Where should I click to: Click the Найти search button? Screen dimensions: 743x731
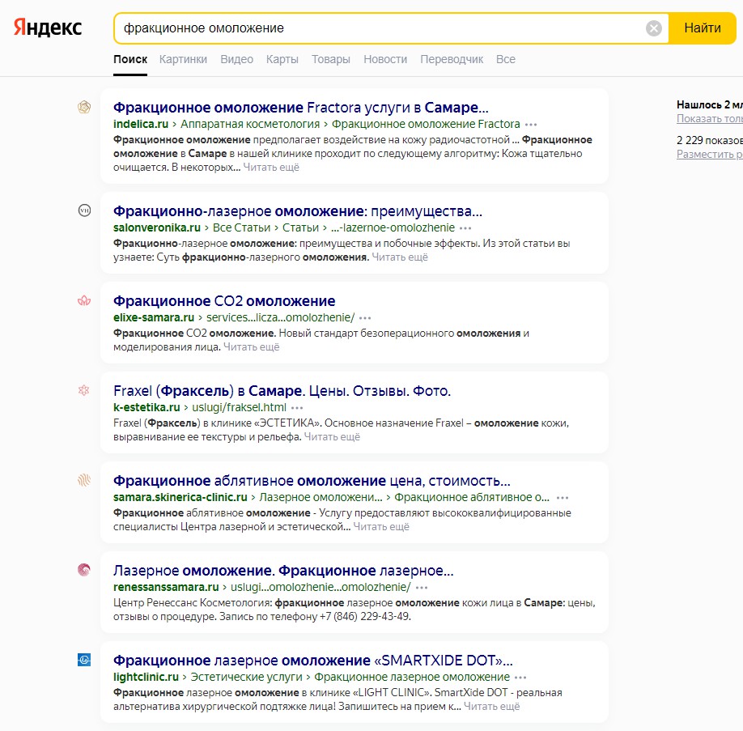703,28
